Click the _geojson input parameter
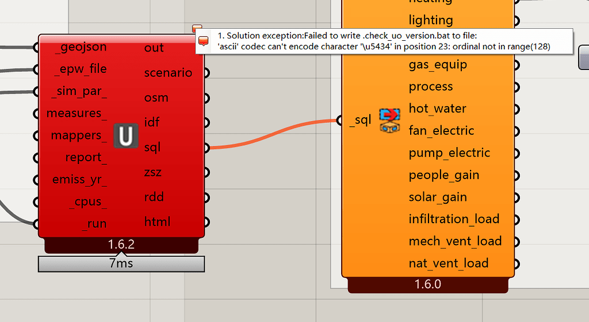 81,47
